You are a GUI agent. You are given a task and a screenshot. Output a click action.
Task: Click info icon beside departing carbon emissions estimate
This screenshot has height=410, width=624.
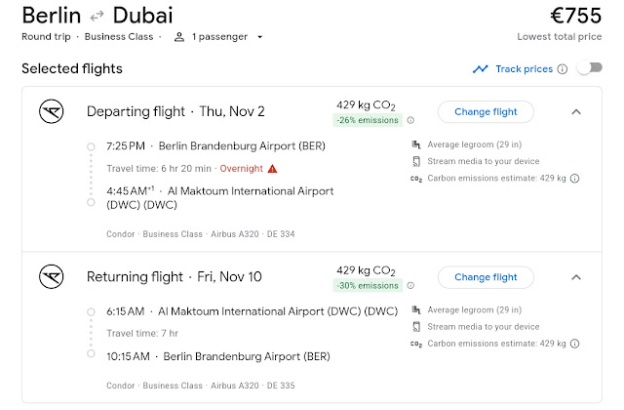click(x=575, y=179)
